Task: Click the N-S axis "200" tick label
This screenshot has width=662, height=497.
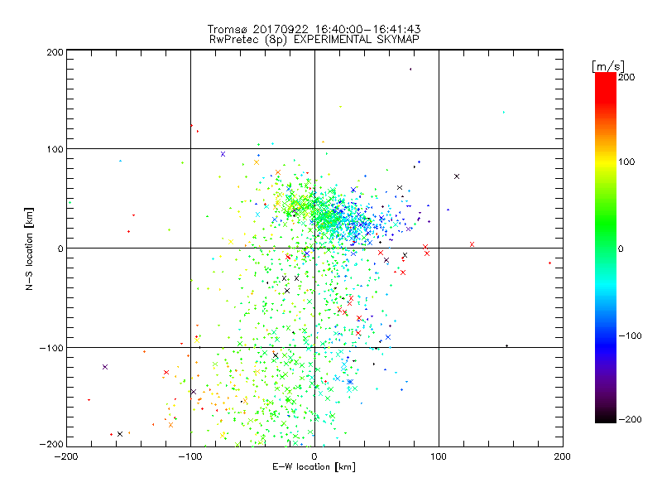Action: 55,52
